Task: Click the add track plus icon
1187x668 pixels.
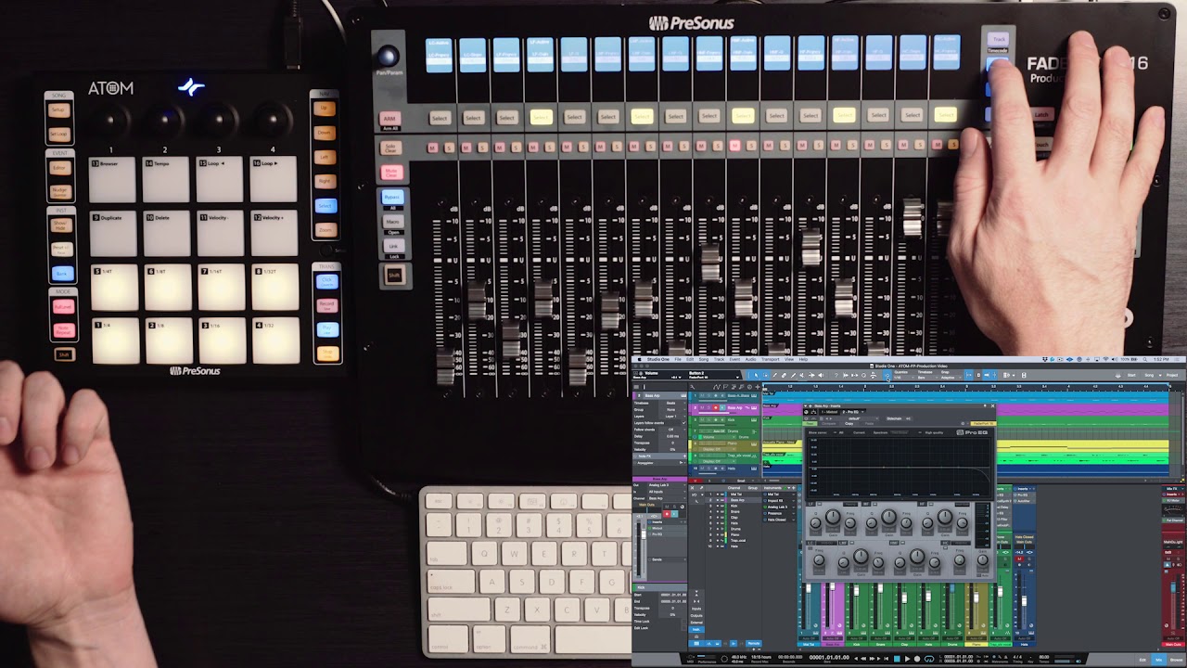Action: 758,387
